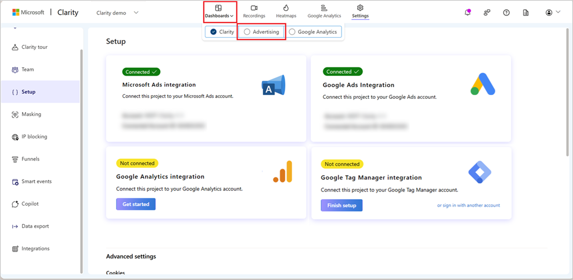Expand the Clarity demo project dropdown

118,13
